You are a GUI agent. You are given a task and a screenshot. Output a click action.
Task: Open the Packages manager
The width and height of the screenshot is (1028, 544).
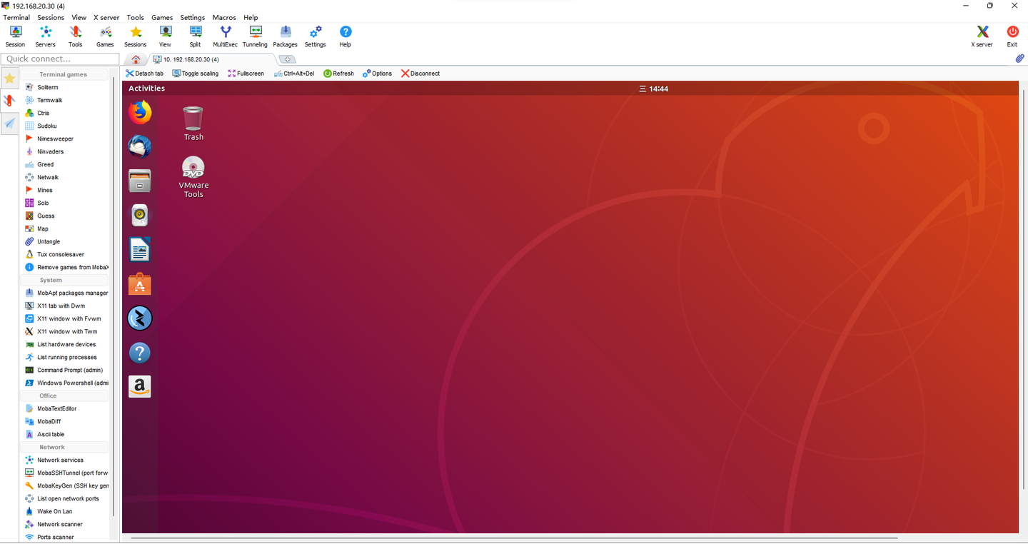(285, 34)
